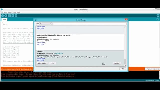
Task: Select the Blink sketch tab
Action: point(4,20)
